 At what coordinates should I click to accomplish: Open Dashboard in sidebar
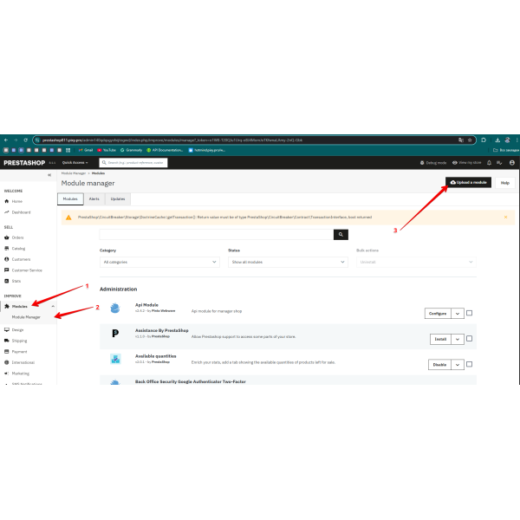[x=17, y=212]
